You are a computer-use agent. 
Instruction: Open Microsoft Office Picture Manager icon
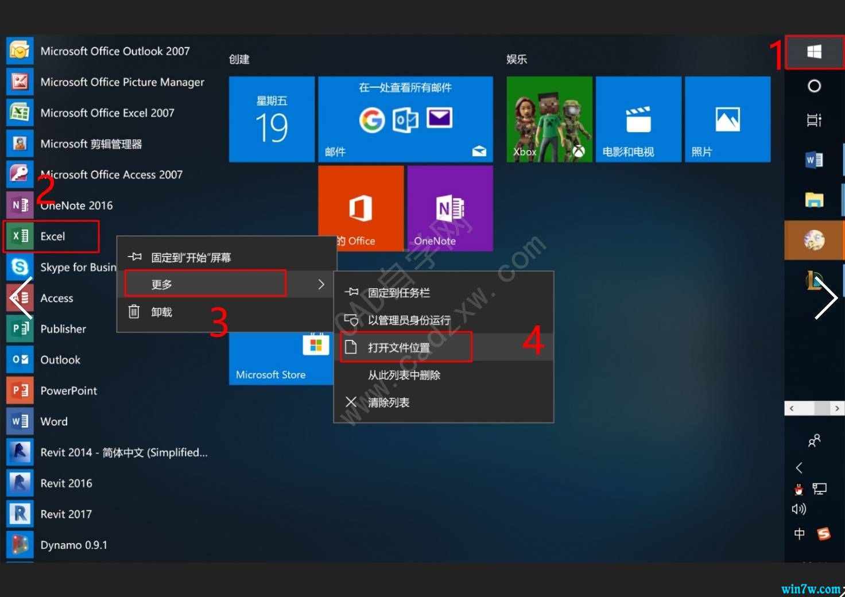(20, 82)
